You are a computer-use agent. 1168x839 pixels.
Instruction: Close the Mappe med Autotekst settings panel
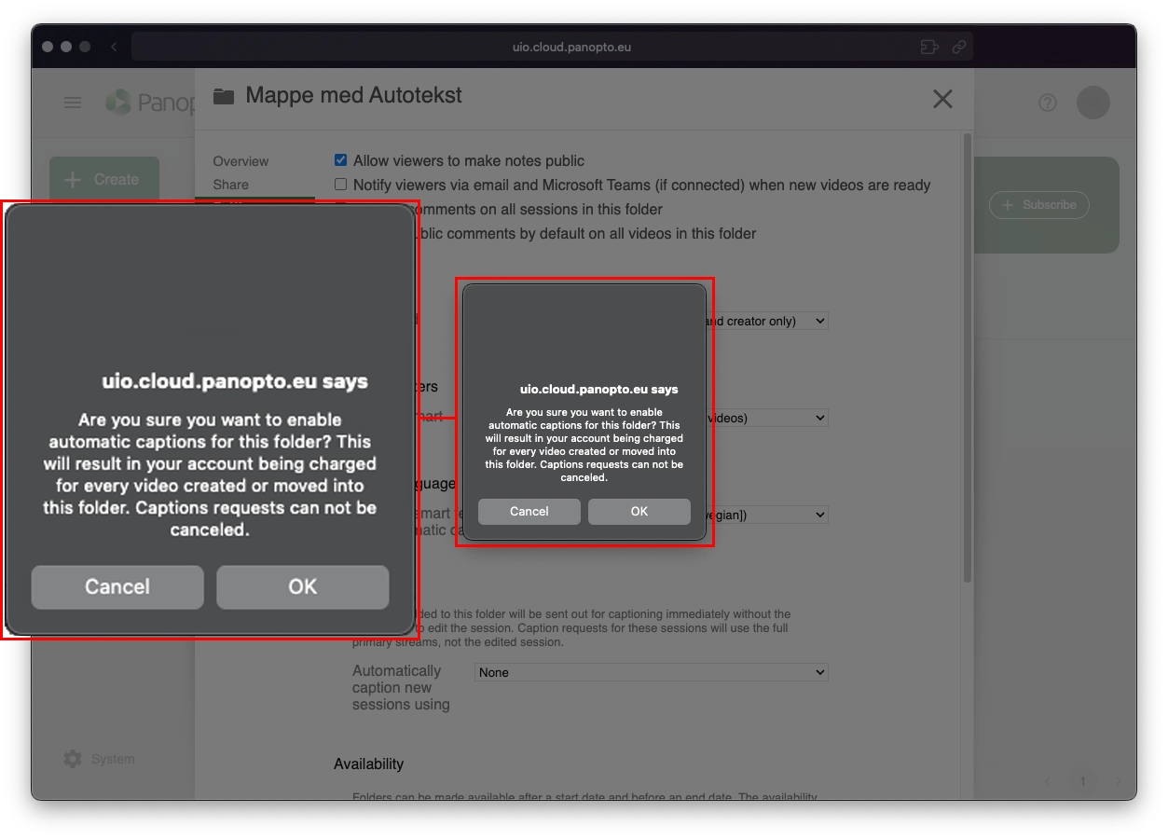point(942,99)
